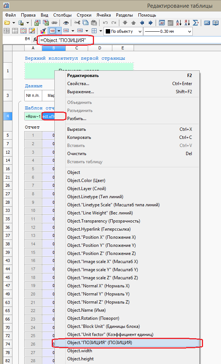The image size is (221, 364).
Task: Choose Выражение... from context menu
Action: point(127,92)
